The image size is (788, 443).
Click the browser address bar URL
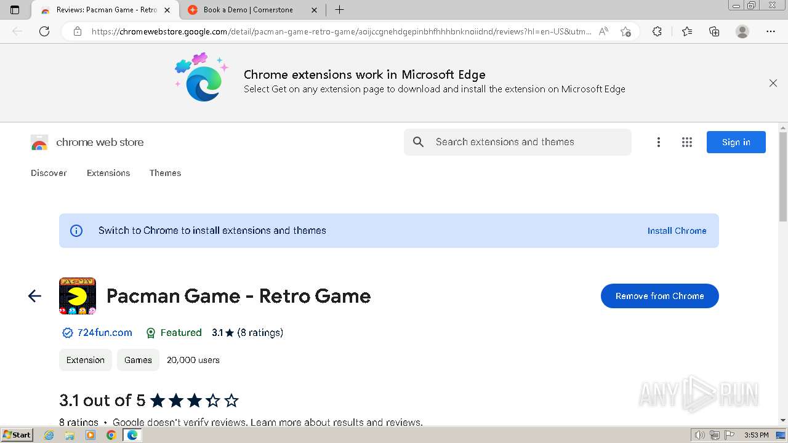342,31
